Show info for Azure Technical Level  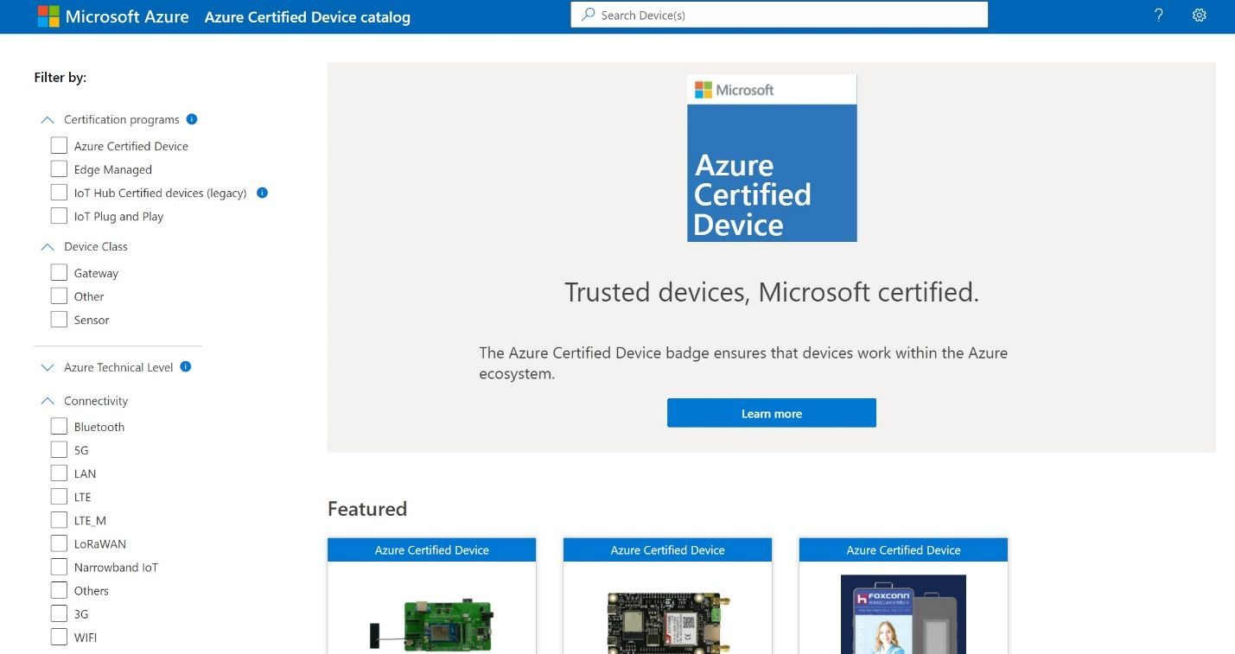(x=185, y=367)
